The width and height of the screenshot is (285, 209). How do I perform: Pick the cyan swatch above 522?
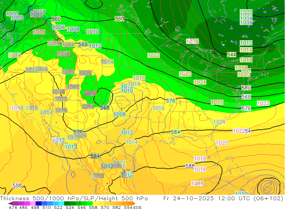61,203
